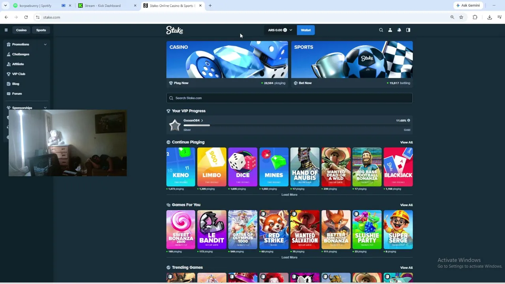Load More under Continue Playing games
Viewport: 505px width, 284px height.
click(289, 195)
